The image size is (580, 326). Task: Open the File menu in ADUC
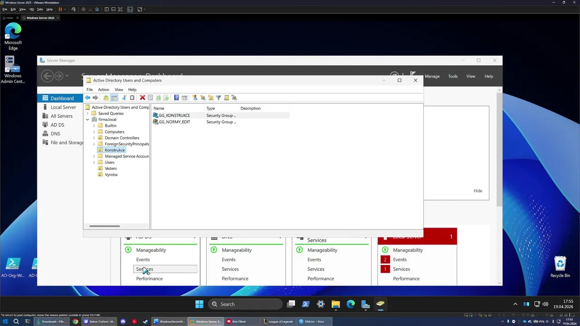coord(90,90)
